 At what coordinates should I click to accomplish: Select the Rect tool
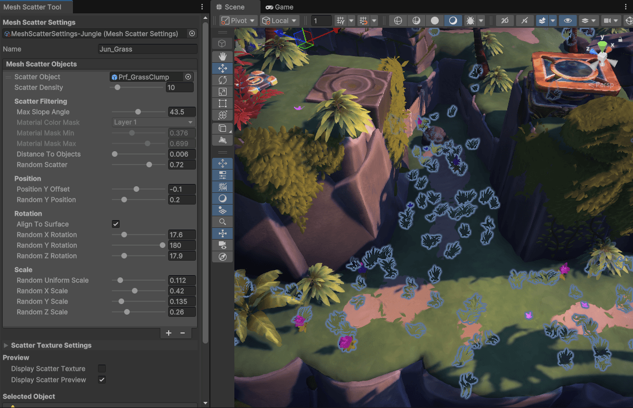click(x=223, y=103)
